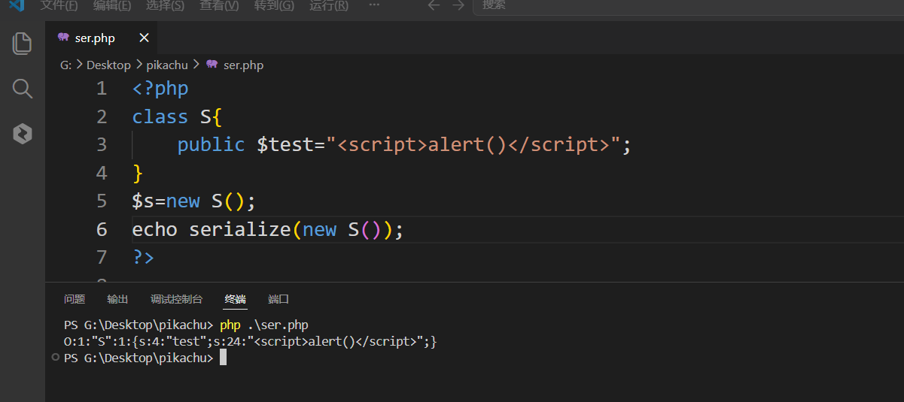This screenshot has height=402, width=904.
Task: Click the pikachu breadcrumb segment
Action: tap(167, 65)
